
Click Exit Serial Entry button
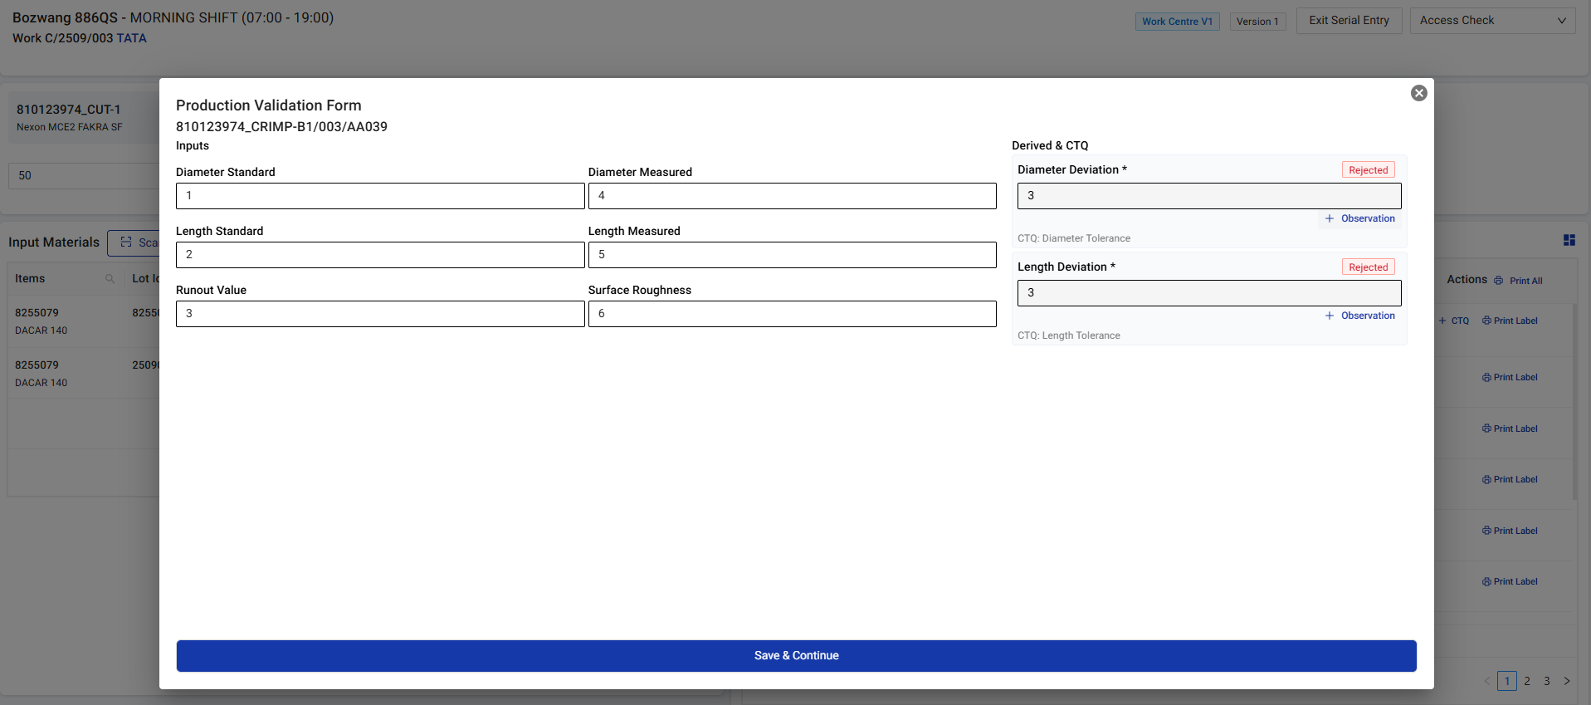tap(1349, 21)
